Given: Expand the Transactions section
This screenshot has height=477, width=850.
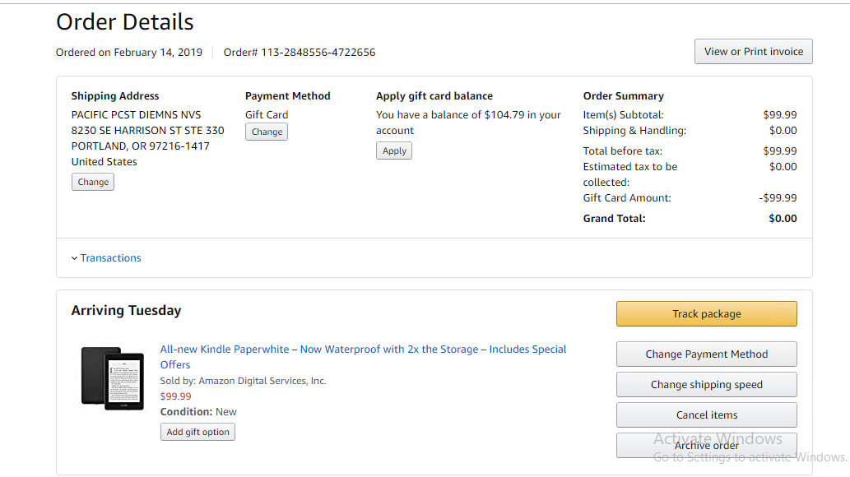Looking at the screenshot, I should pyautogui.click(x=110, y=258).
